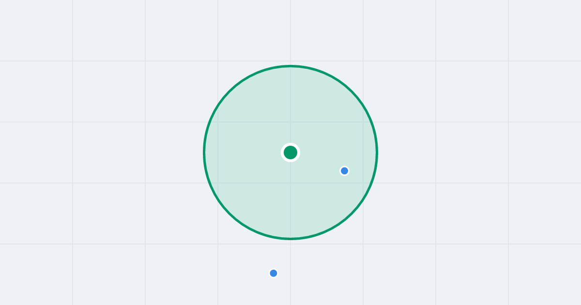Click the leftmost point of the circle outline
Image resolution: width=581 pixels, height=305 pixels.
[204, 152]
